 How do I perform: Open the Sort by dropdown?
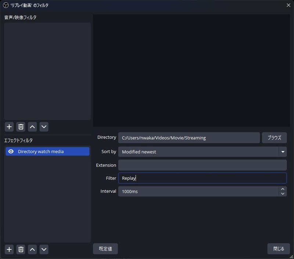(283, 151)
